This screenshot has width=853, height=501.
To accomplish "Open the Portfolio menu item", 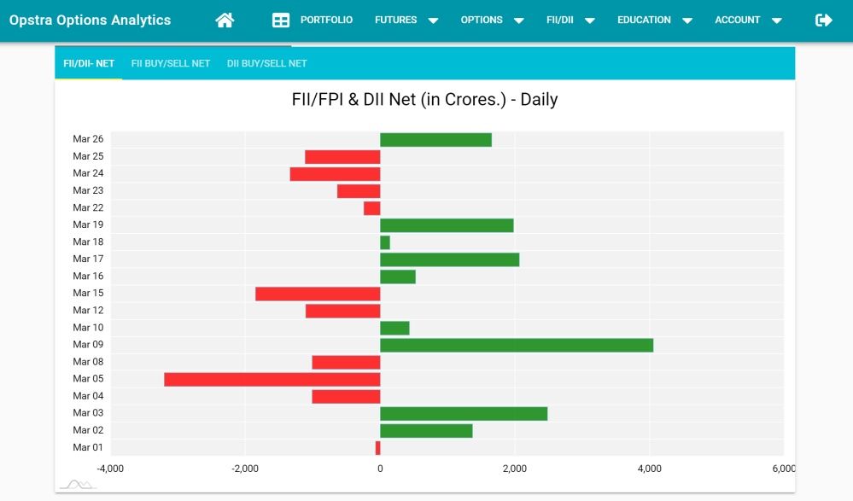I will click(326, 20).
